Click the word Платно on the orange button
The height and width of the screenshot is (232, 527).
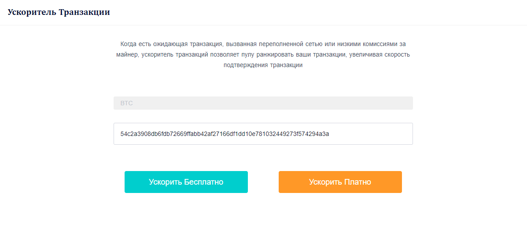click(x=357, y=182)
